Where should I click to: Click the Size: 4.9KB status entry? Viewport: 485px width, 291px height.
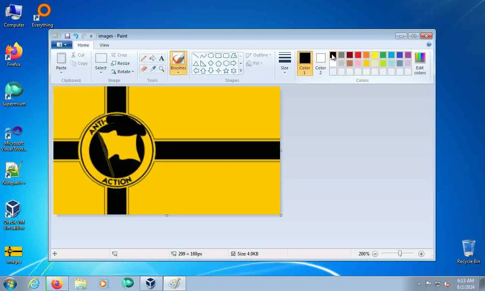(244, 254)
